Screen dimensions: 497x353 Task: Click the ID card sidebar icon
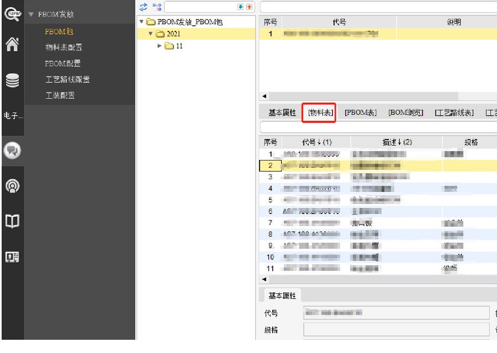tap(11, 256)
